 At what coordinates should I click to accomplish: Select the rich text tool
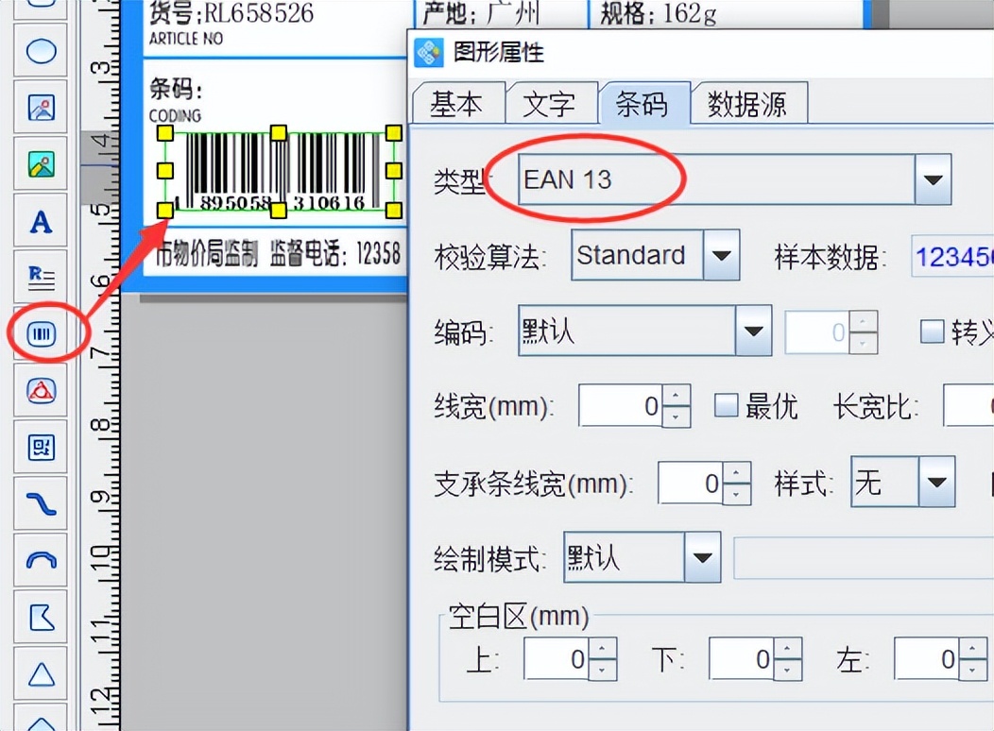click(42, 278)
